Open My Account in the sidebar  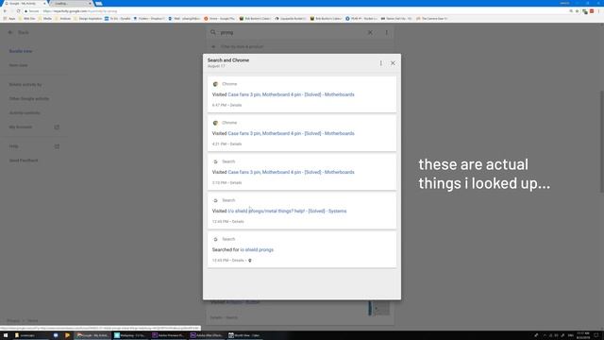click(x=21, y=127)
